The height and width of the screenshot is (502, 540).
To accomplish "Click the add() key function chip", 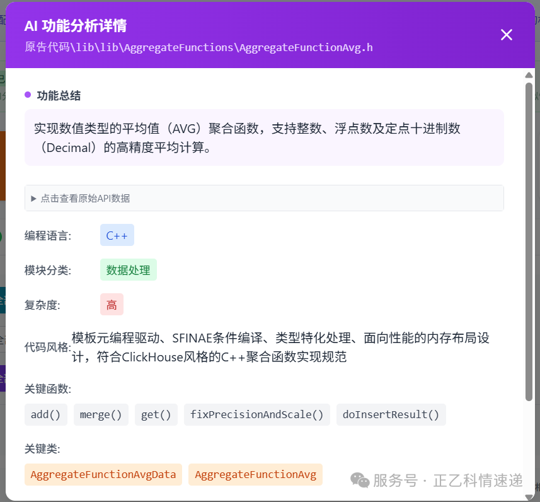I will [45, 415].
